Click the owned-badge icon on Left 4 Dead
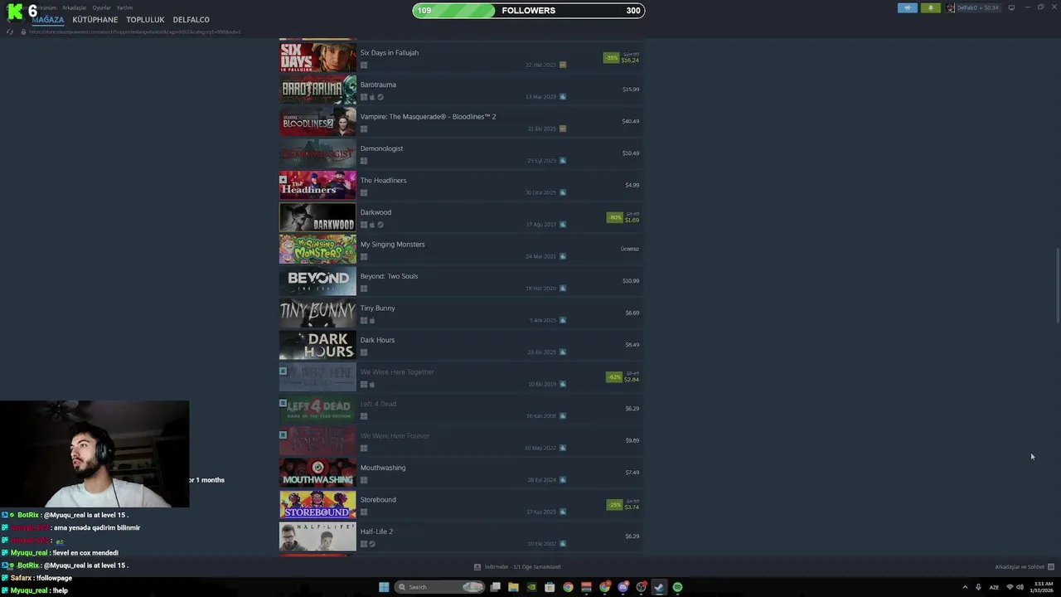The height and width of the screenshot is (597, 1061). (283, 403)
